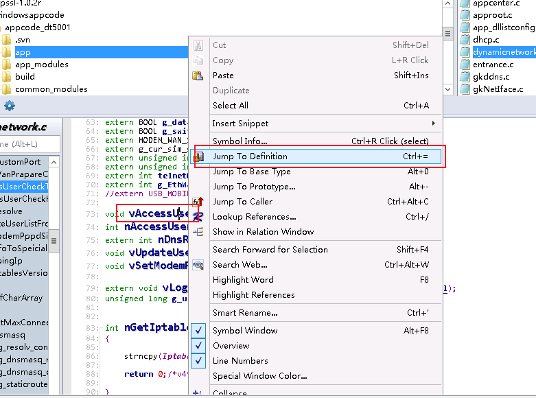Select app_dllistconfig file in file list

(504, 27)
